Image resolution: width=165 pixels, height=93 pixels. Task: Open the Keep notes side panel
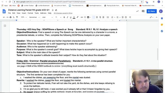[162, 25]
